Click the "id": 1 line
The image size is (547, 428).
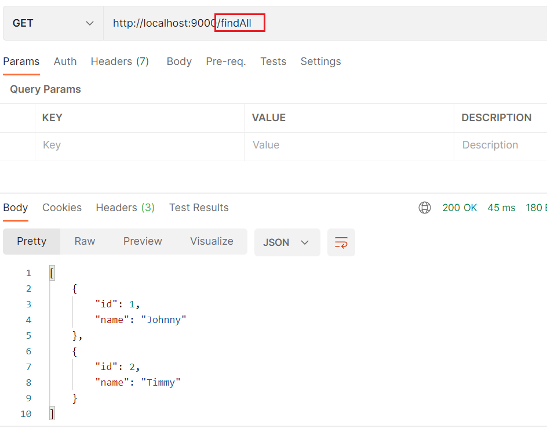[x=118, y=304]
